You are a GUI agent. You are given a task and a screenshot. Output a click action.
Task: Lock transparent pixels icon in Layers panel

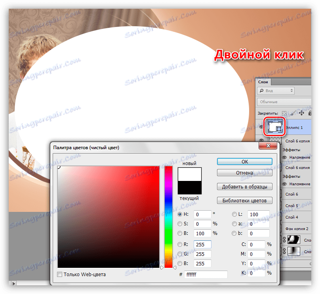coord(284,113)
